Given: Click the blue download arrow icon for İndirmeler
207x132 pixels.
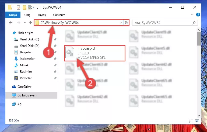Looking at the screenshot, I should (16, 59).
